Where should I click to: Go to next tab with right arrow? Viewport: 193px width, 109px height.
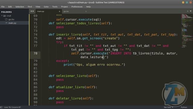tap(33, 11)
